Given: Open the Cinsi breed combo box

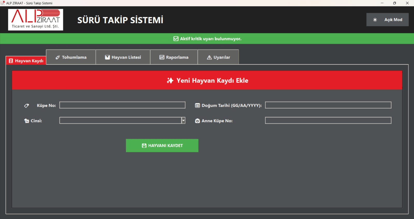Looking at the screenshot, I should tap(120, 120).
